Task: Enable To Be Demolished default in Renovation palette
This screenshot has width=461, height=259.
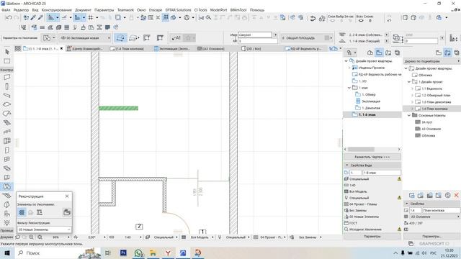Action: pos(30,212)
